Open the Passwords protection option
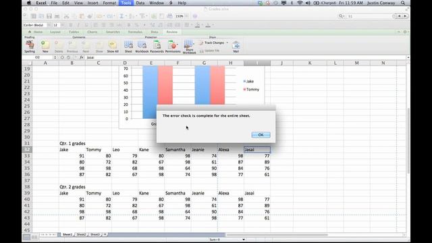The image size is (432, 243). [157, 46]
